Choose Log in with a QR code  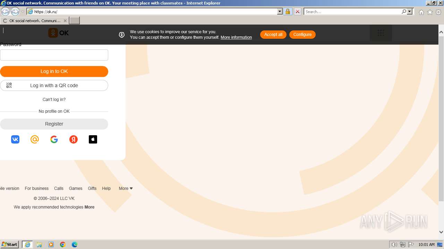(x=54, y=85)
